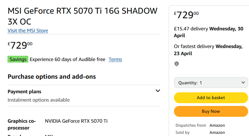Viewport: 249px width, 136px height.
Task: Click the Add to basket button
Action: click(211, 98)
